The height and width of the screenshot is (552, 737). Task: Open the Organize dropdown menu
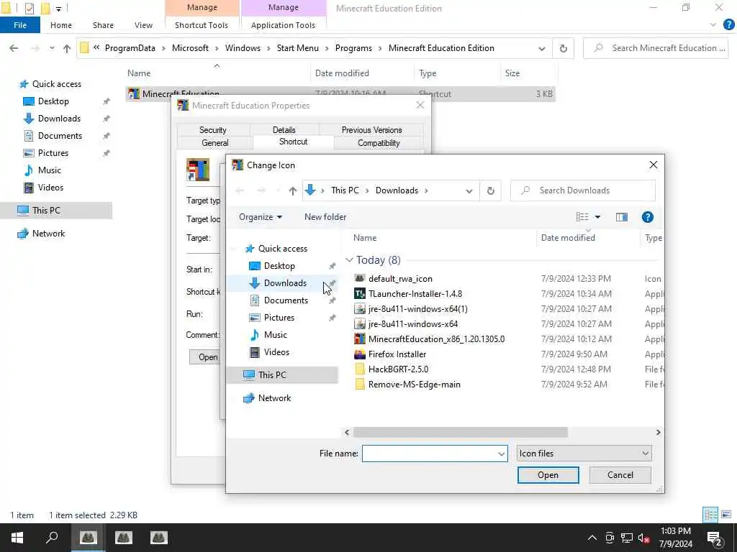pyautogui.click(x=261, y=217)
